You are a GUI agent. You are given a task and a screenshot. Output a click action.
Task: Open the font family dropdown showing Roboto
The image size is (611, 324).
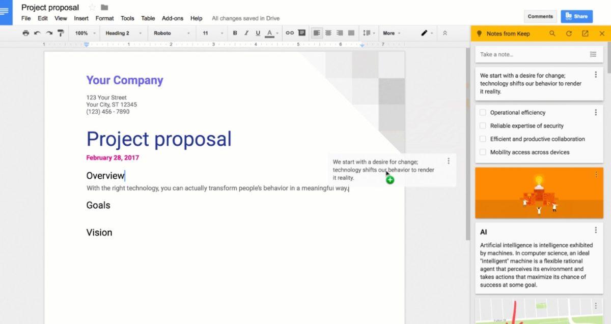172,33
